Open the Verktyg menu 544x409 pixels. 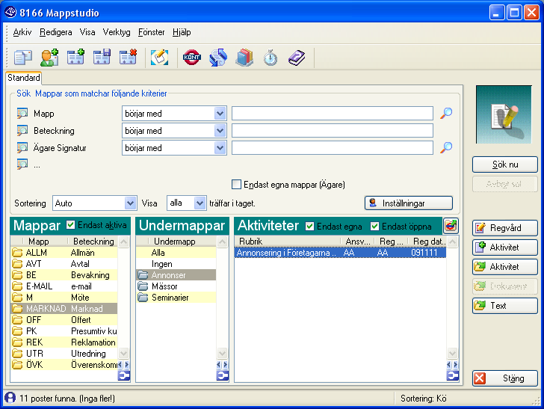pyautogui.click(x=117, y=32)
